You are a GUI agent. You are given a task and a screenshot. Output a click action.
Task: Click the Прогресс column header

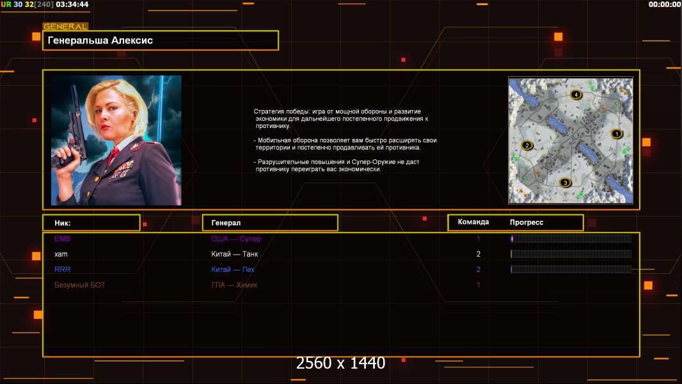click(527, 222)
